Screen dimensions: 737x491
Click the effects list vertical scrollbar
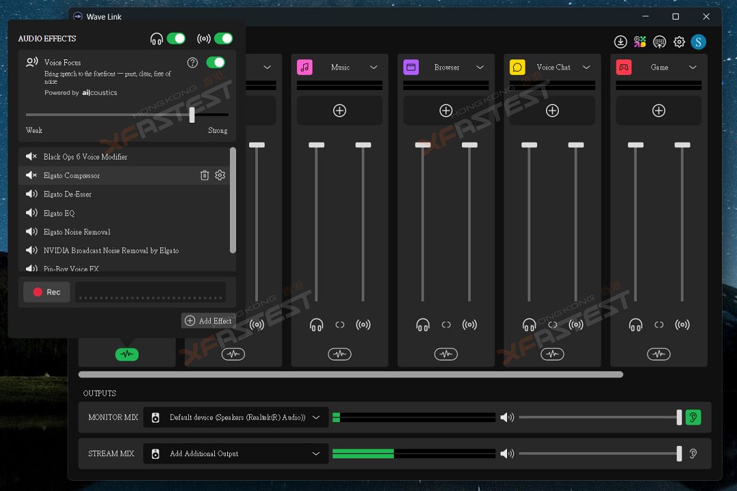click(233, 200)
